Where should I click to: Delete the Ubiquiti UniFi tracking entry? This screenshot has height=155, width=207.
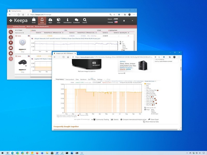click(19, 36)
